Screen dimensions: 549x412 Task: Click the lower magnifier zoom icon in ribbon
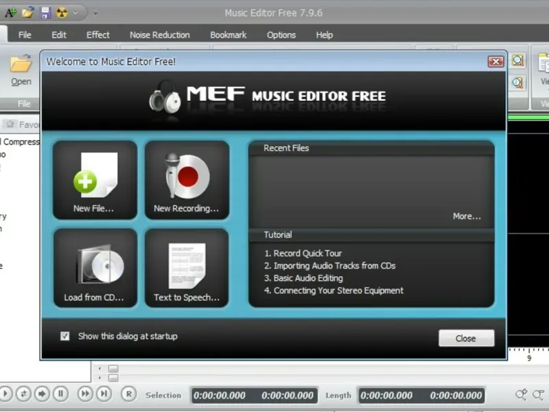click(518, 83)
